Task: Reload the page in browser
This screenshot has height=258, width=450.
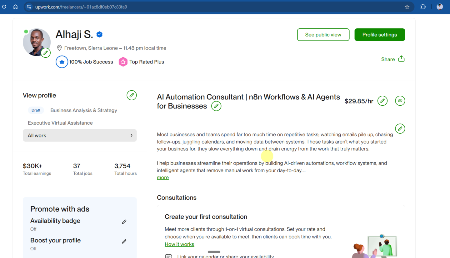Action: pos(4,7)
